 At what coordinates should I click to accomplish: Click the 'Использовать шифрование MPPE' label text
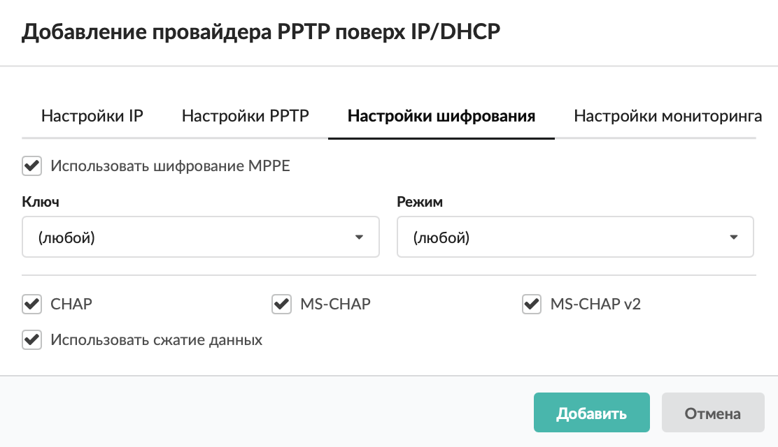click(x=170, y=166)
